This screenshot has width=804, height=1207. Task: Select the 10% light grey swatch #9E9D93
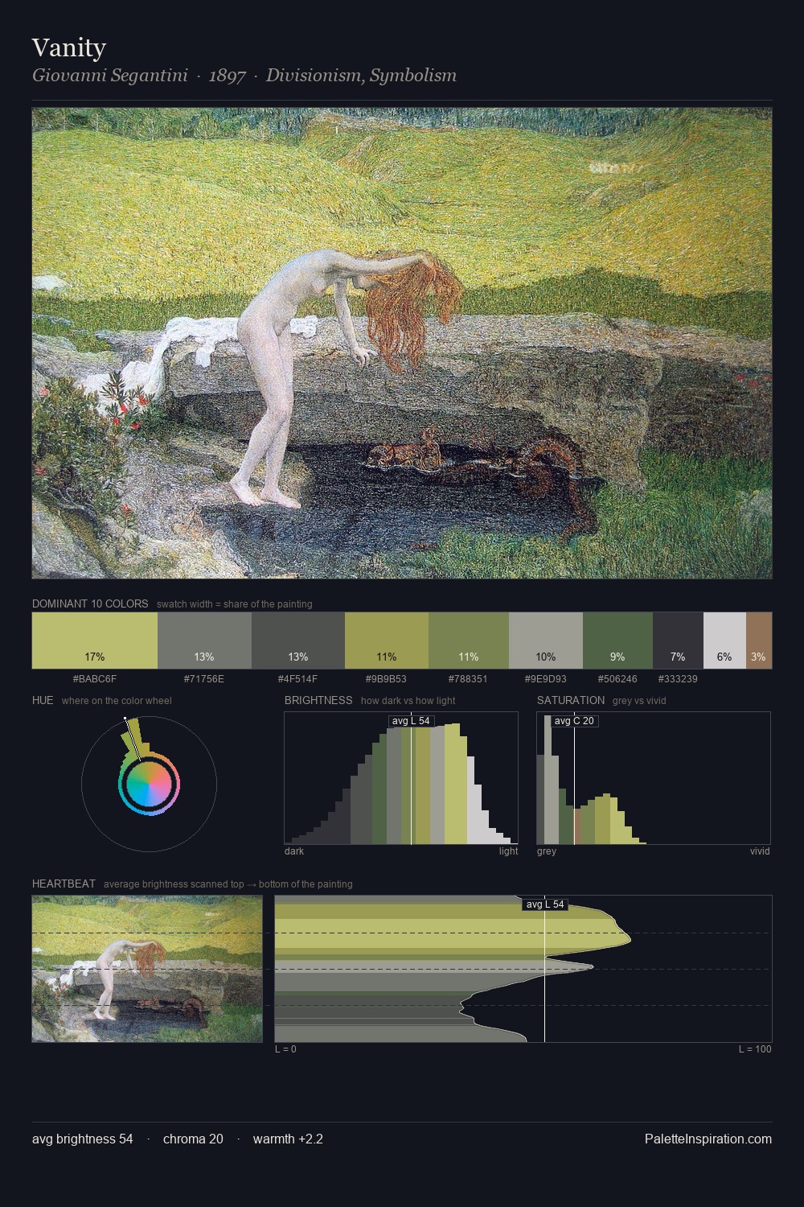[546, 641]
